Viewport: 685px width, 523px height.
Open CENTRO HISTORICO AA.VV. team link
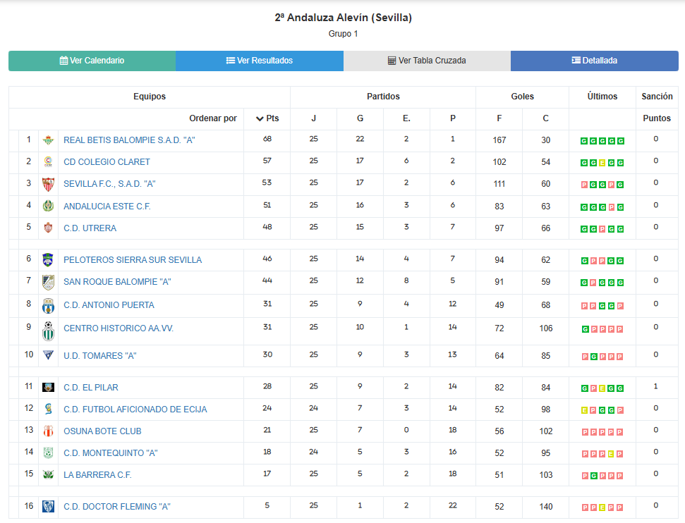119,328
